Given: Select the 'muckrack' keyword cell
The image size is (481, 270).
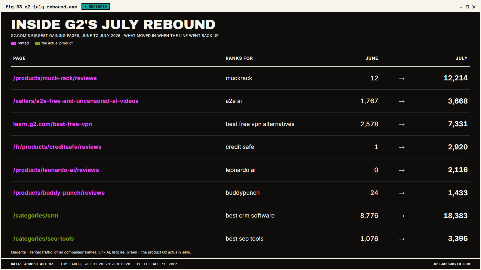Looking at the screenshot, I should pyautogui.click(x=239, y=78).
